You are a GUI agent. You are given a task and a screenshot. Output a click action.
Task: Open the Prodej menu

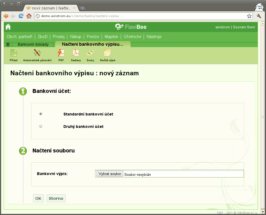[x=59, y=37]
